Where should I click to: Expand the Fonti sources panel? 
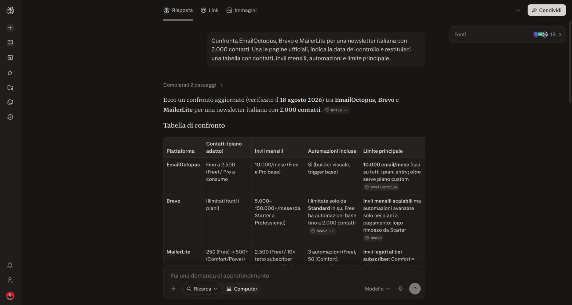tap(508, 35)
